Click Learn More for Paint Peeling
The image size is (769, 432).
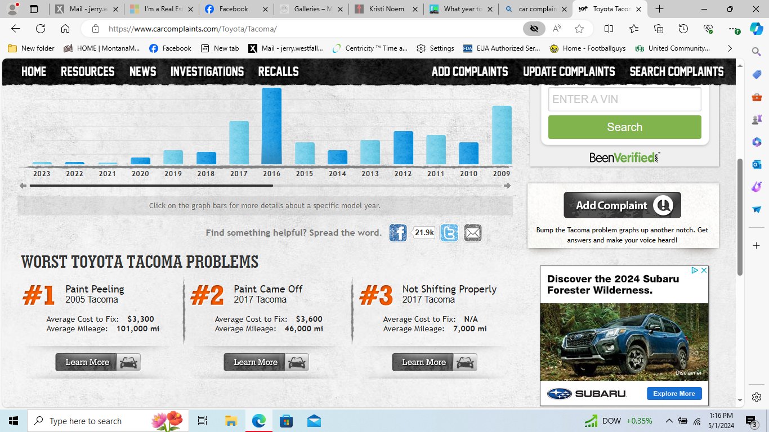[x=98, y=362]
